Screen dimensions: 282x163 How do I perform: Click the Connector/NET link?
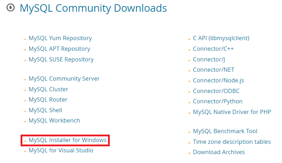click(214, 70)
